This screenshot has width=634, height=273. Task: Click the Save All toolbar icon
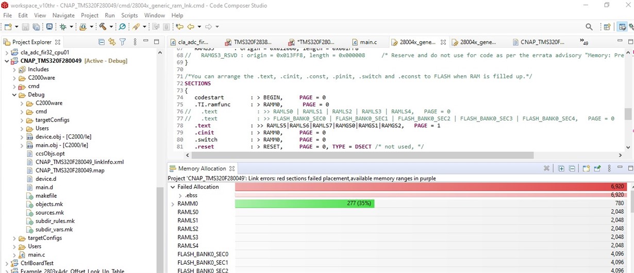36,27
